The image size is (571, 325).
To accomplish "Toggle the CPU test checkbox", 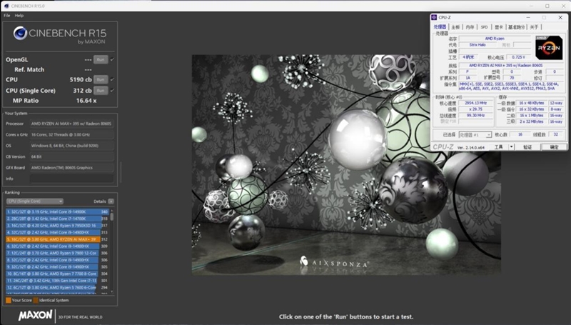I will pos(112,79).
